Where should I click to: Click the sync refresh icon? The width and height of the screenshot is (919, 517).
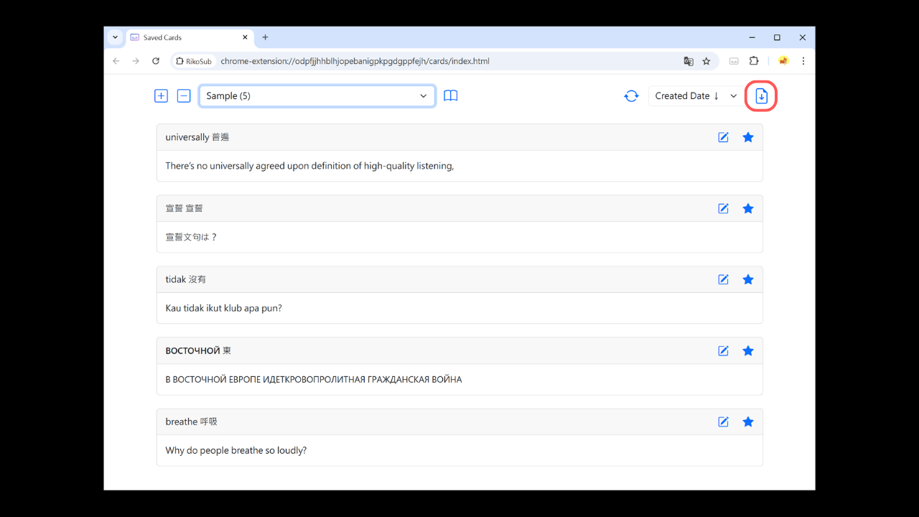(x=631, y=96)
